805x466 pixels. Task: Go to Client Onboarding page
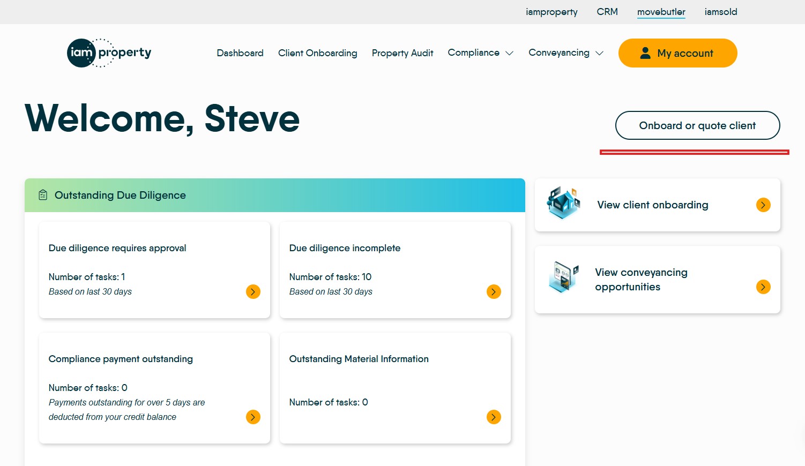(317, 53)
